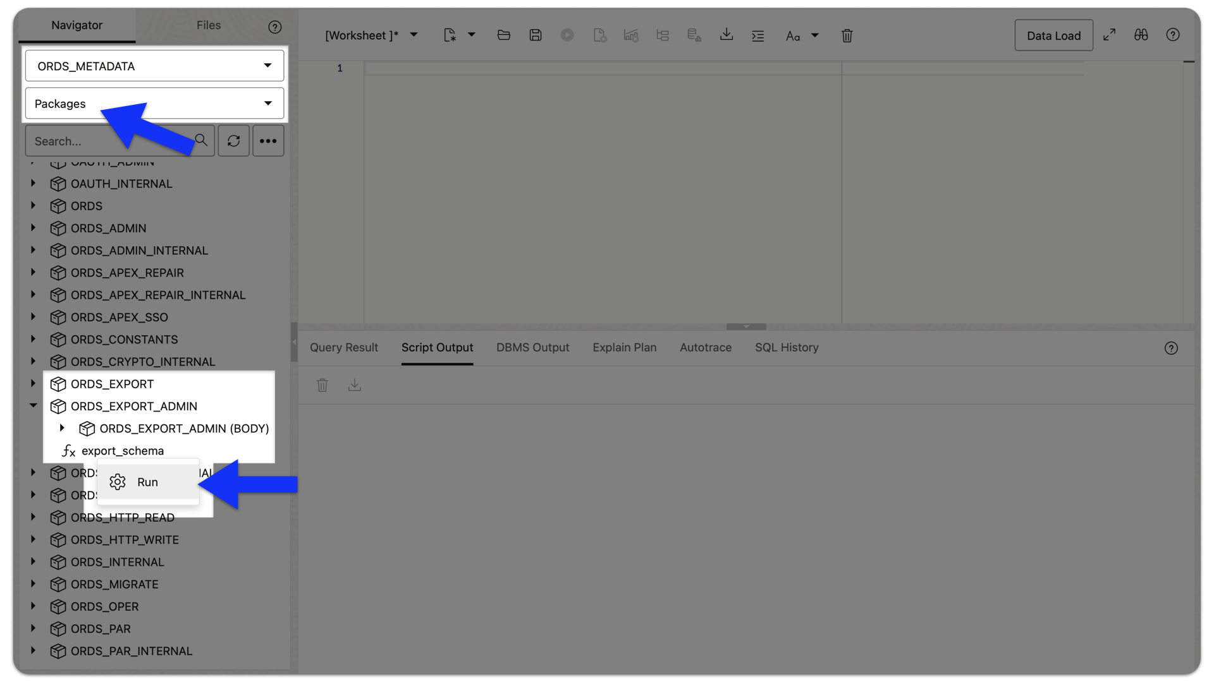Open a file into the worksheet
This screenshot has height=682, width=1214.
point(504,35)
